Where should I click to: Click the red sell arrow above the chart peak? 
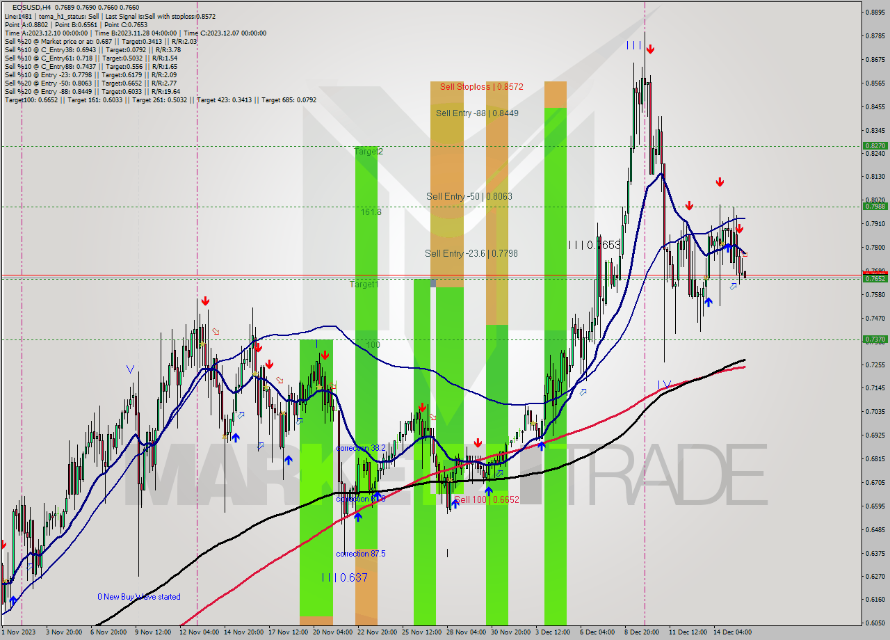tap(650, 49)
